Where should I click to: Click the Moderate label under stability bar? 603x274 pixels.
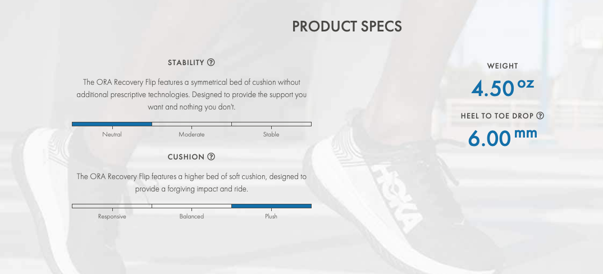191,134
